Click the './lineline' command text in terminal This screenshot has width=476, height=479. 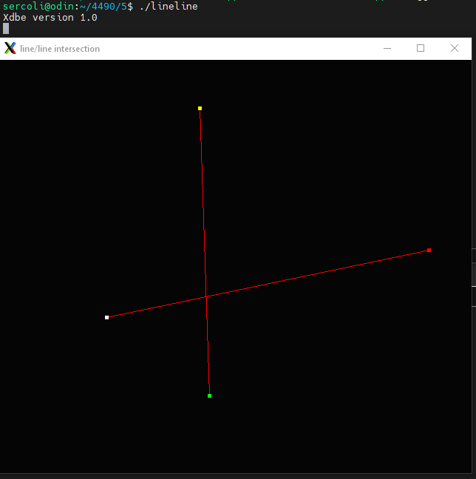[169, 6]
